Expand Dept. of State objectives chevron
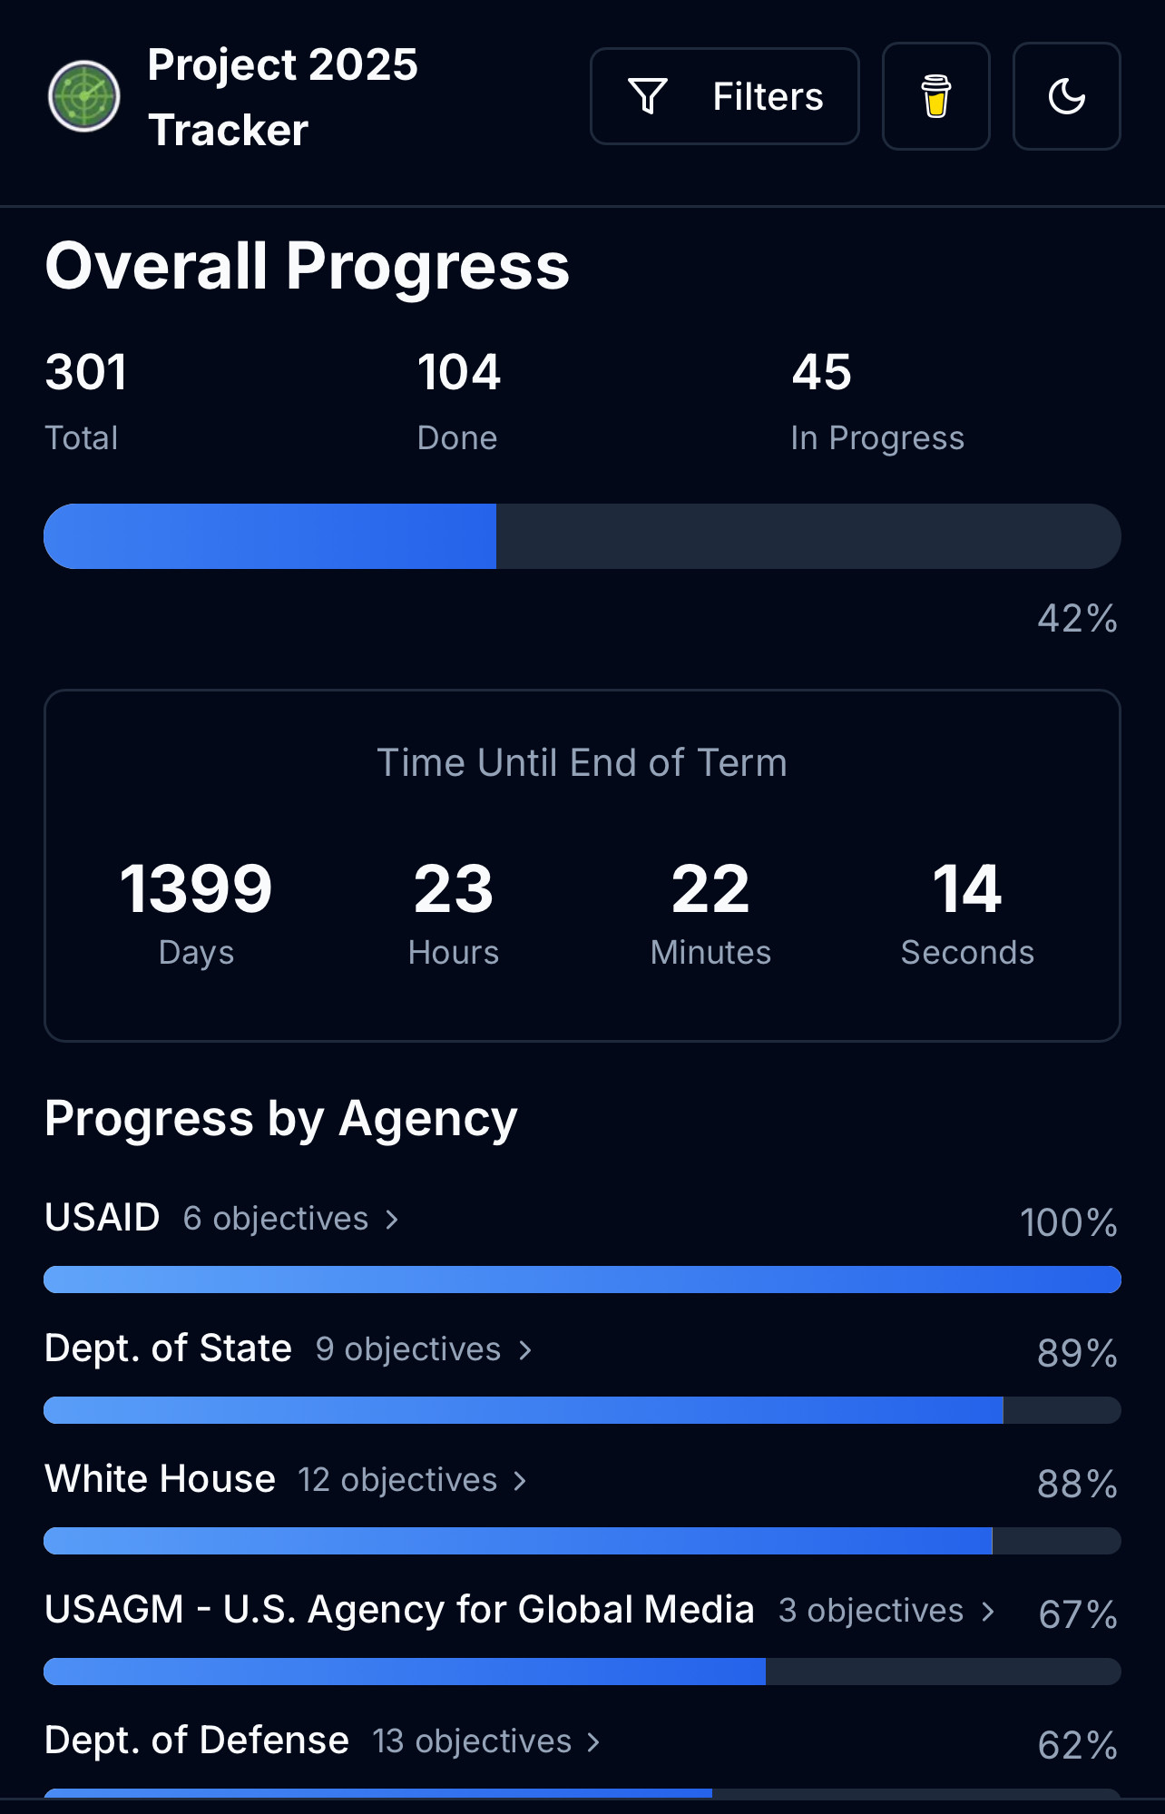This screenshot has width=1165, height=1814. 525,1349
